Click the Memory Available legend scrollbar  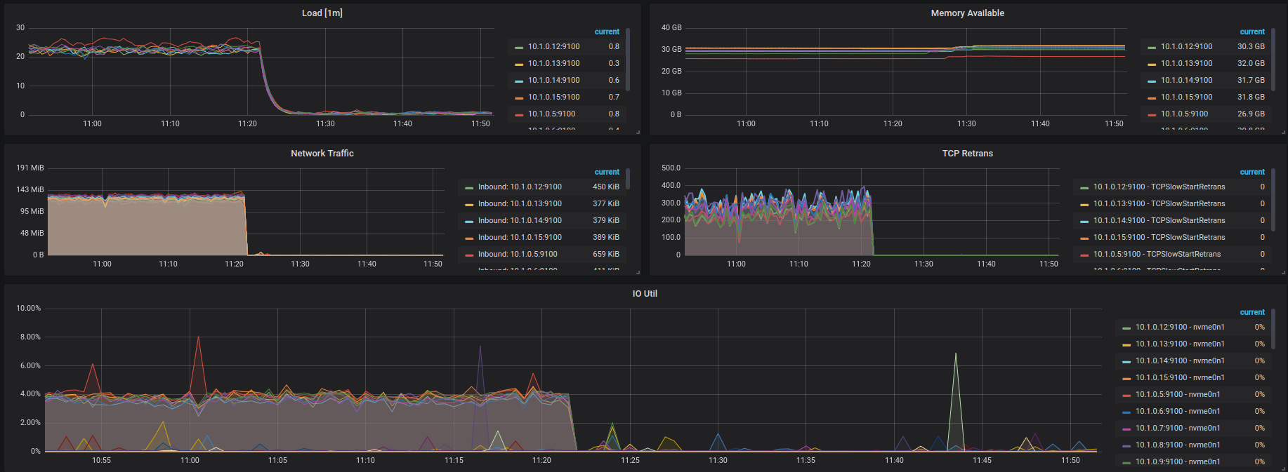click(1273, 60)
